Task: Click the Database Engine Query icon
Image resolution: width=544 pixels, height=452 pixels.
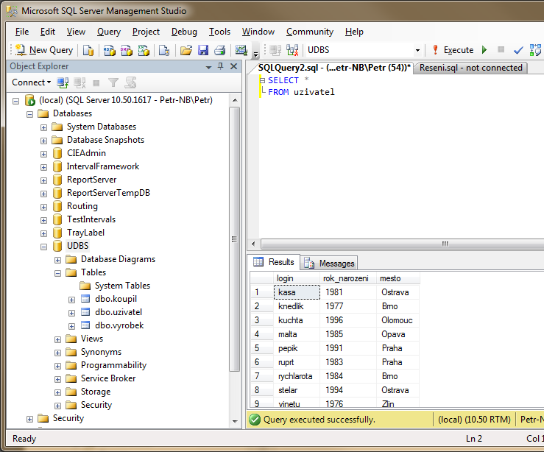Action: (88, 50)
